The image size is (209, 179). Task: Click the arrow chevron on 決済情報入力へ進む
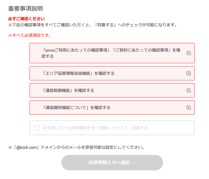pyautogui.click(x=134, y=162)
